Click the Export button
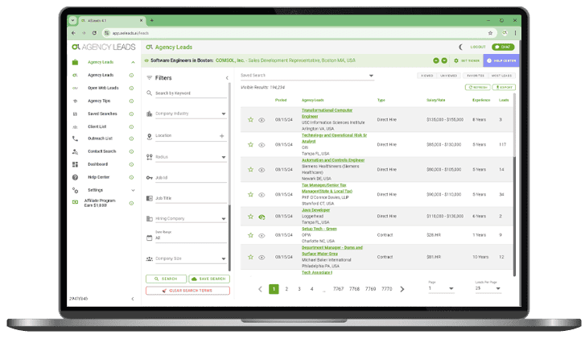 point(504,87)
